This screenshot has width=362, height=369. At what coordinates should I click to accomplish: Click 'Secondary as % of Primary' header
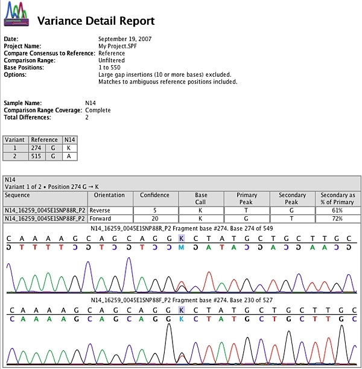point(338,198)
